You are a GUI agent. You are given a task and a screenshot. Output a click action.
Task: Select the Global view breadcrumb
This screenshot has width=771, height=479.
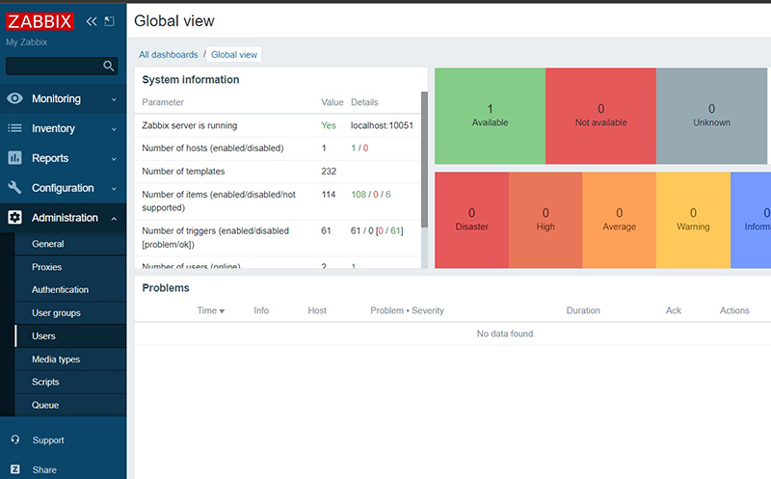234,55
